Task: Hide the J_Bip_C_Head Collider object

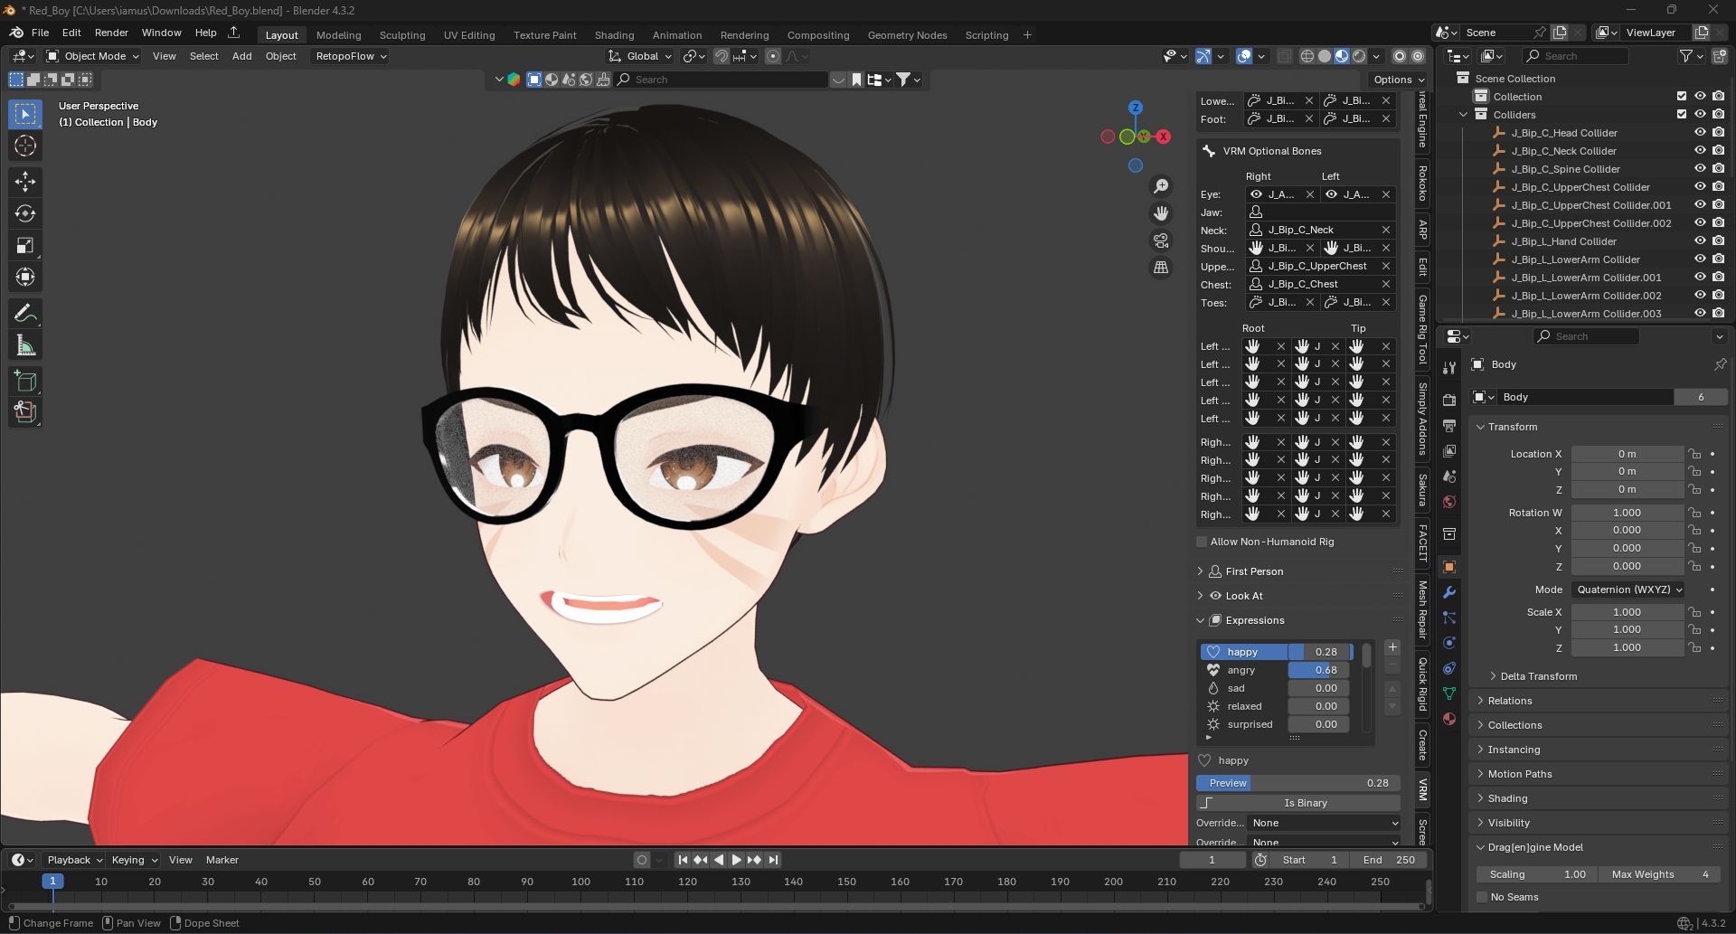Action: (1700, 133)
